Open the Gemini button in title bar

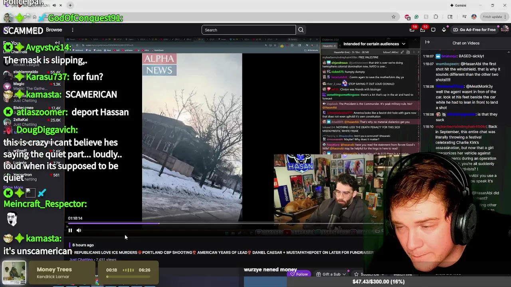point(458,5)
